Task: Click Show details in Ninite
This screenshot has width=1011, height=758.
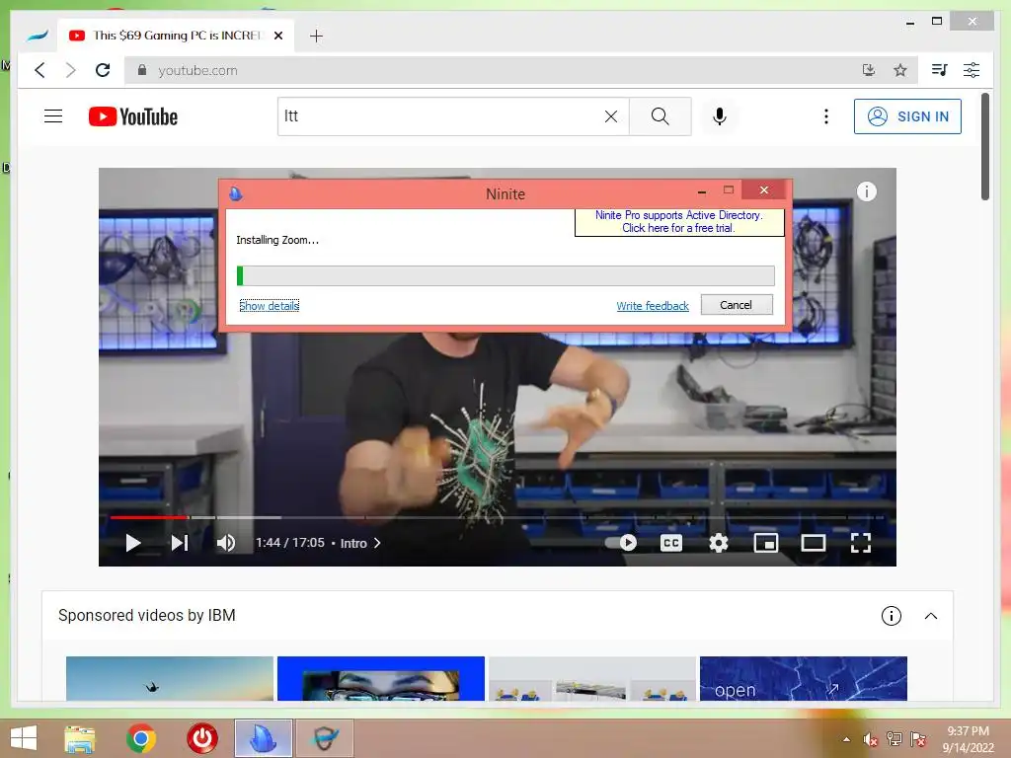Action: pyautogui.click(x=269, y=306)
